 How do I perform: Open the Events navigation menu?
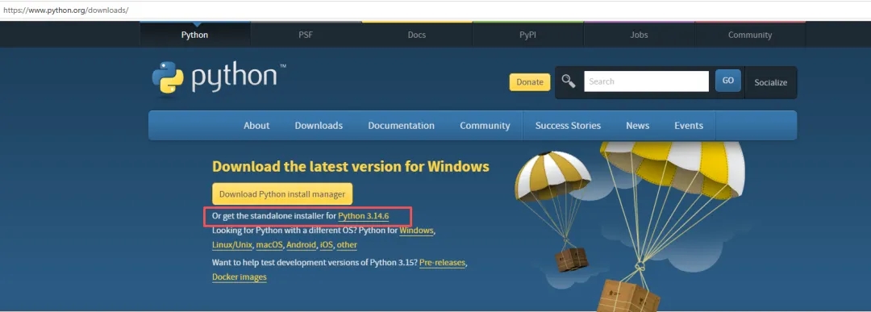tap(689, 126)
